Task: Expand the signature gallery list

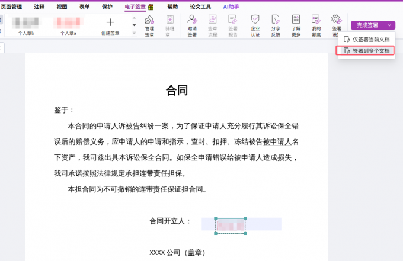Action: [x=134, y=33]
